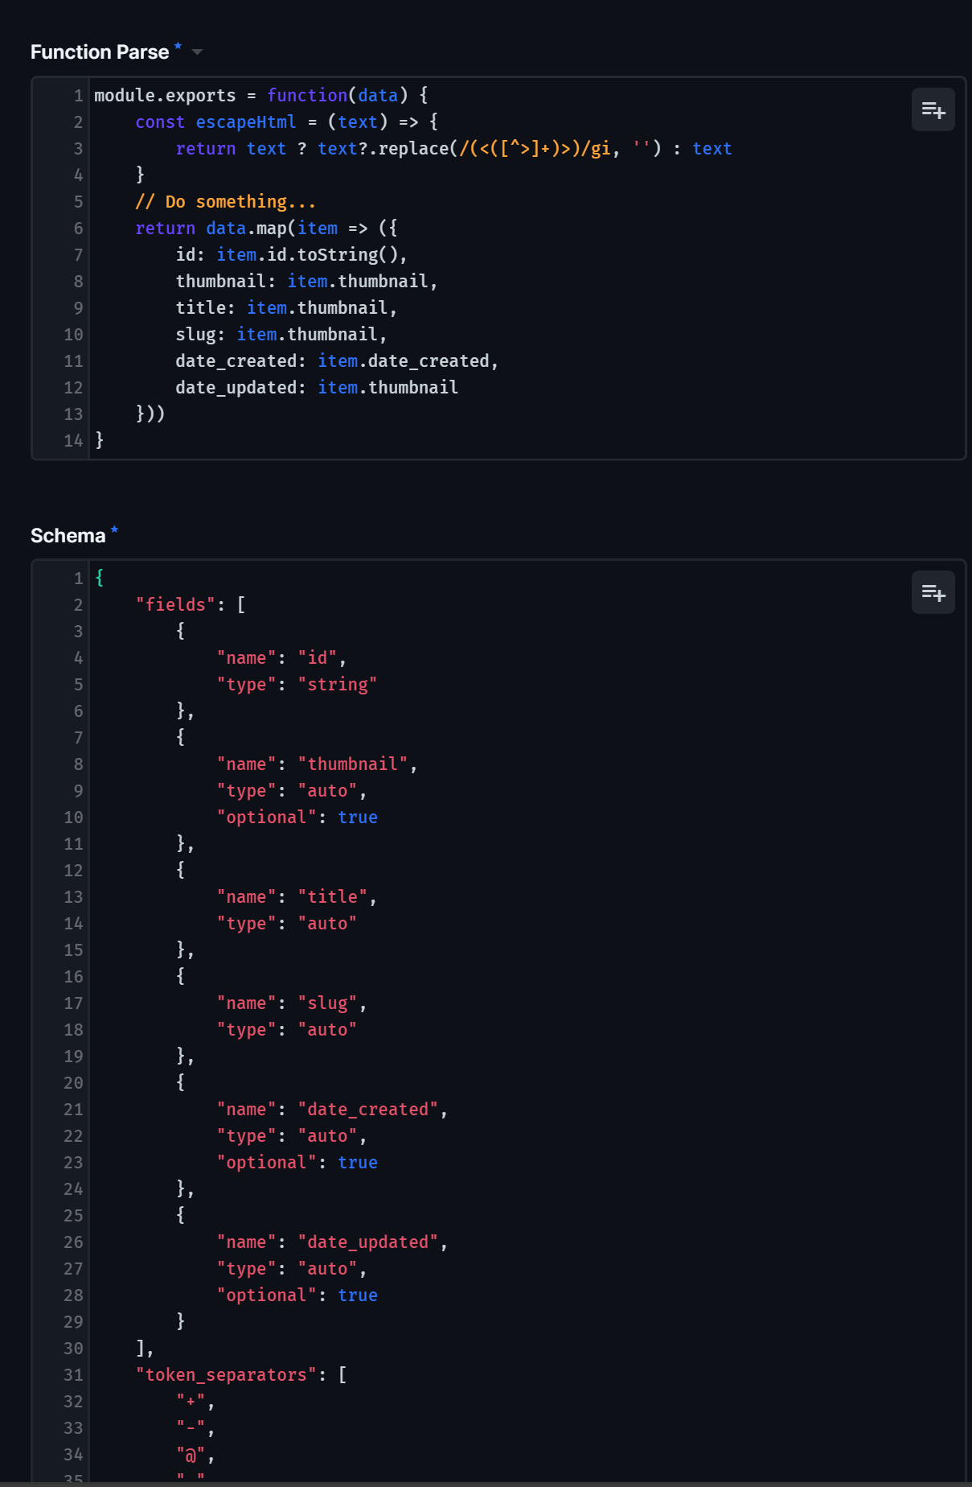This screenshot has width=972, height=1487.
Task: Click the "date_created" name value in Schema
Action: (368, 1110)
